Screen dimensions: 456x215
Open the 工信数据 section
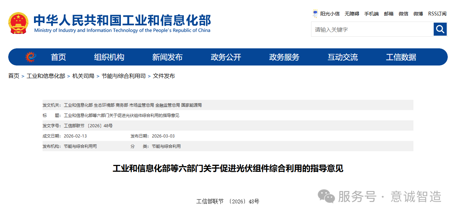pos(400,57)
